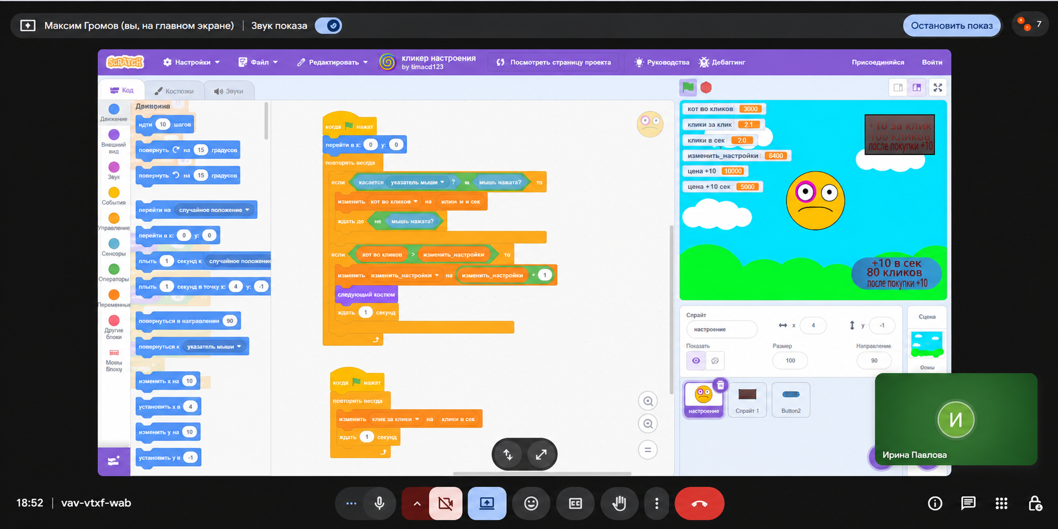1058x529 pixels.
Task: Click Войти sign-in link
Action: pyautogui.click(x=932, y=62)
